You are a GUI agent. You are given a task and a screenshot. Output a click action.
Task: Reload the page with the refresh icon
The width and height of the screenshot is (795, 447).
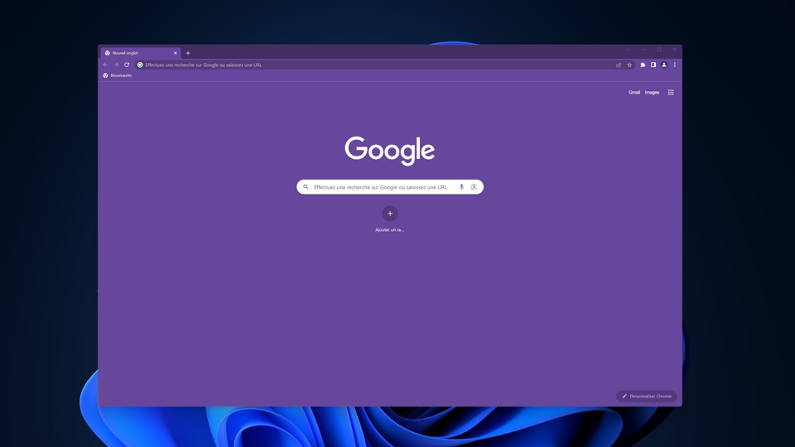click(x=127, y=65)
